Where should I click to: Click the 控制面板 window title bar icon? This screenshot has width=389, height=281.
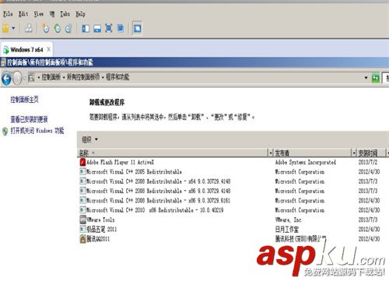(3, 62)
